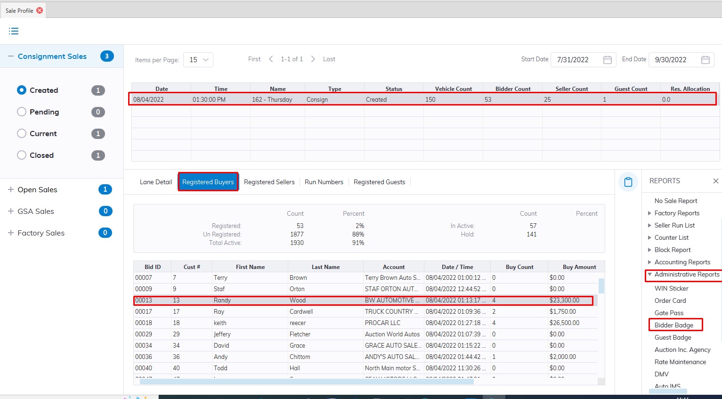722x399 pixels.
Task: Expand the Open Sales section
Action: 11,189
